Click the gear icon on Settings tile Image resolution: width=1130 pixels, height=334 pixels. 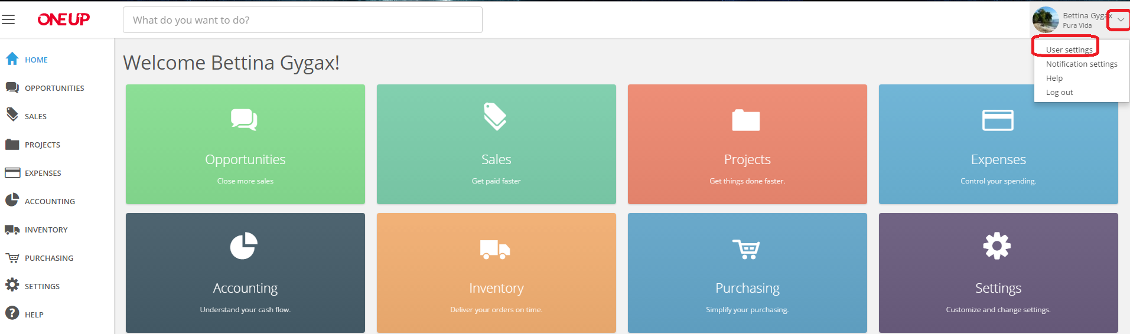pyautogui.click(x=997, y=245)
